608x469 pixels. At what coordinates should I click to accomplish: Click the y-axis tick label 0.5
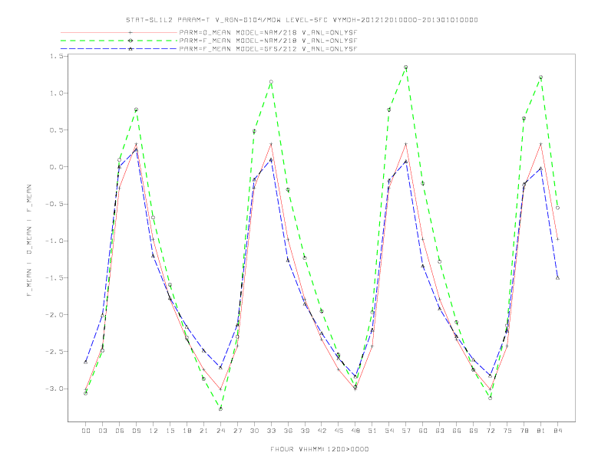[56, 130]
